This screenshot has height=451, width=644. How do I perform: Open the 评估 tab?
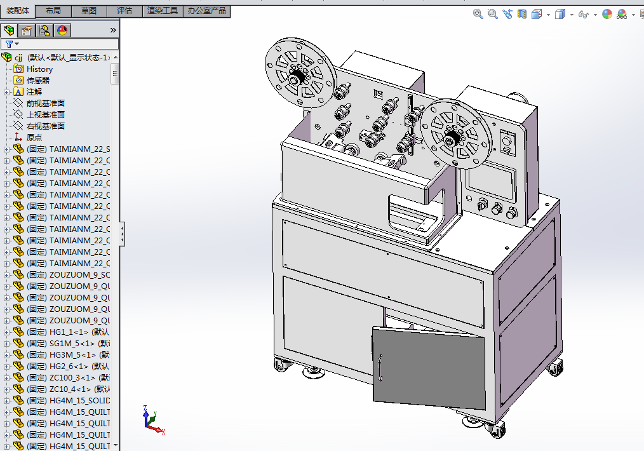pos(124,11)
